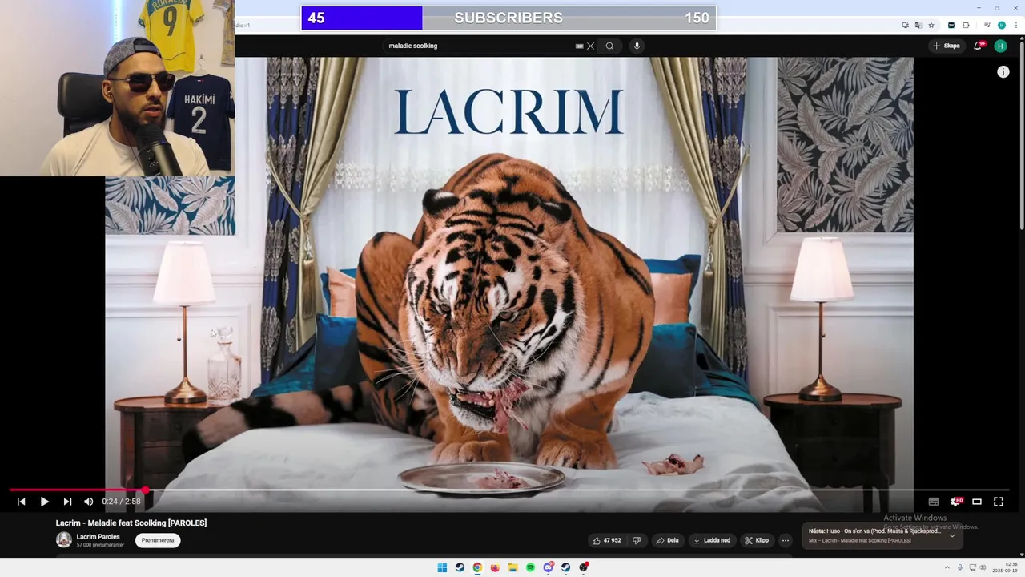Open the on-screen keyboard icon in search
Screen dimensions: 1025x577
[x=579, y=46]
